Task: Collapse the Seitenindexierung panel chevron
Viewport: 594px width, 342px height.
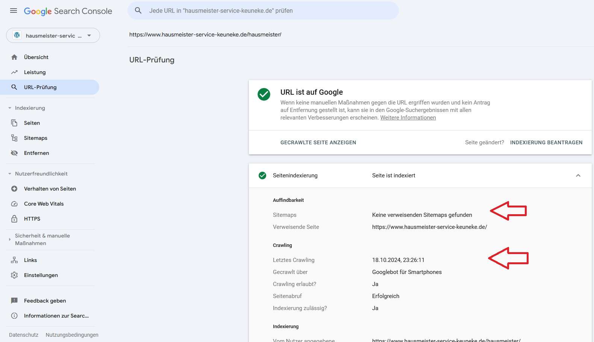Action: [578, 176]
